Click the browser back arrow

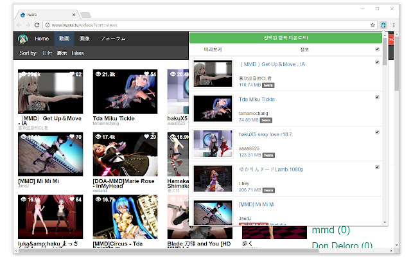coord(19,25)
